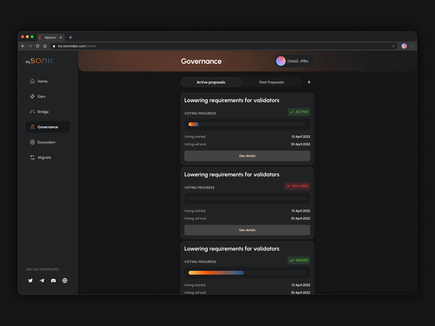Open the Bridge section

click(43, 112)
